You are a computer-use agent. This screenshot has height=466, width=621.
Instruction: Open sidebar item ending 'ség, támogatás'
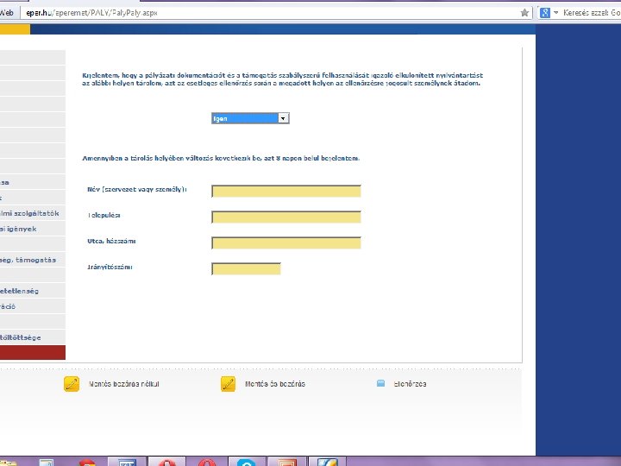pyautogui.click(x=33, y=260)
